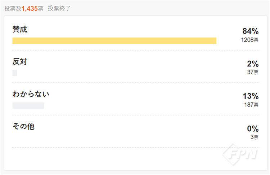Select the 賛成 option label
Viewport: 270px width, 175px height.
tap(20, 30)
